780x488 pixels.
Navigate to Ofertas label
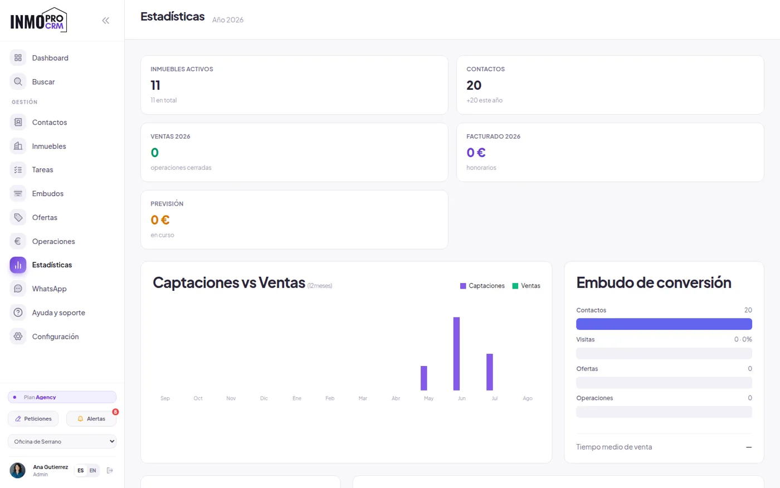45,218
